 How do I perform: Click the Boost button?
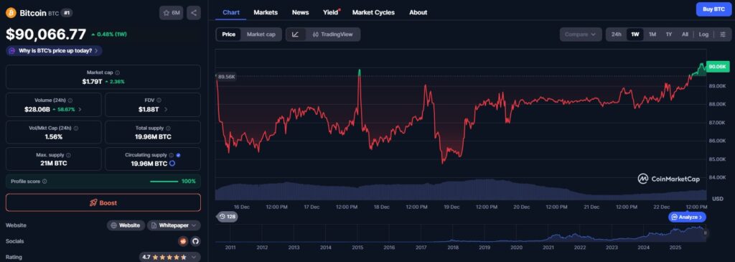point(103,203)
